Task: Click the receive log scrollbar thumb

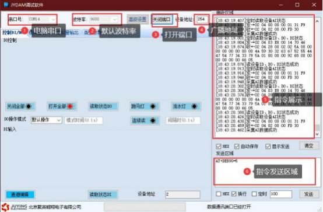Action: [317, 127]
